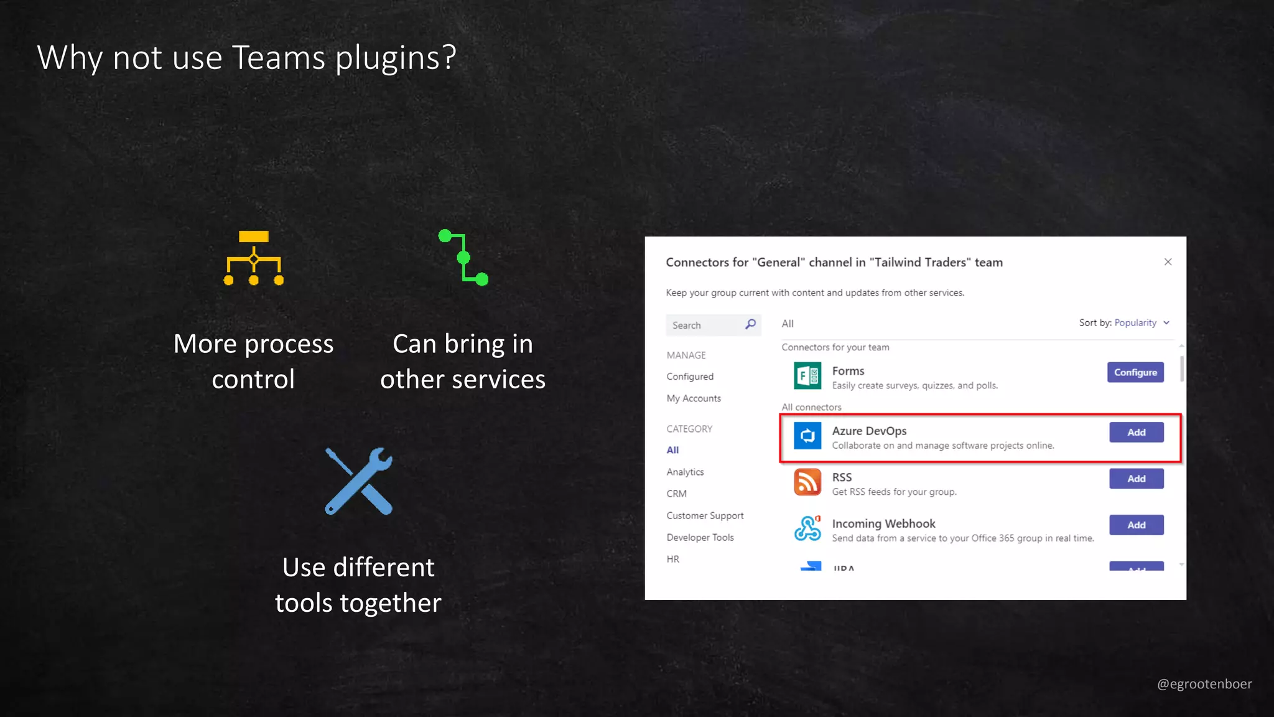Click the 'Connectors for your team' section label
The image size is (1274, 717).
click(835, 347)
